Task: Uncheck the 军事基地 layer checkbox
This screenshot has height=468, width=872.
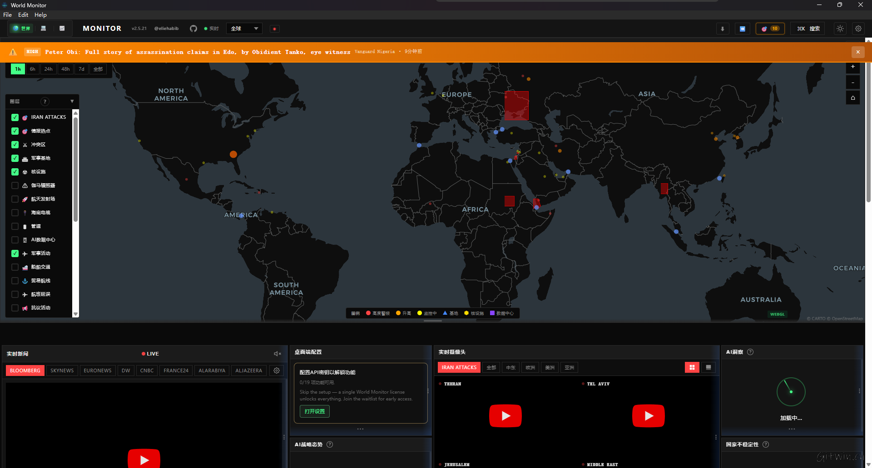Action: [x=15, y=158]
